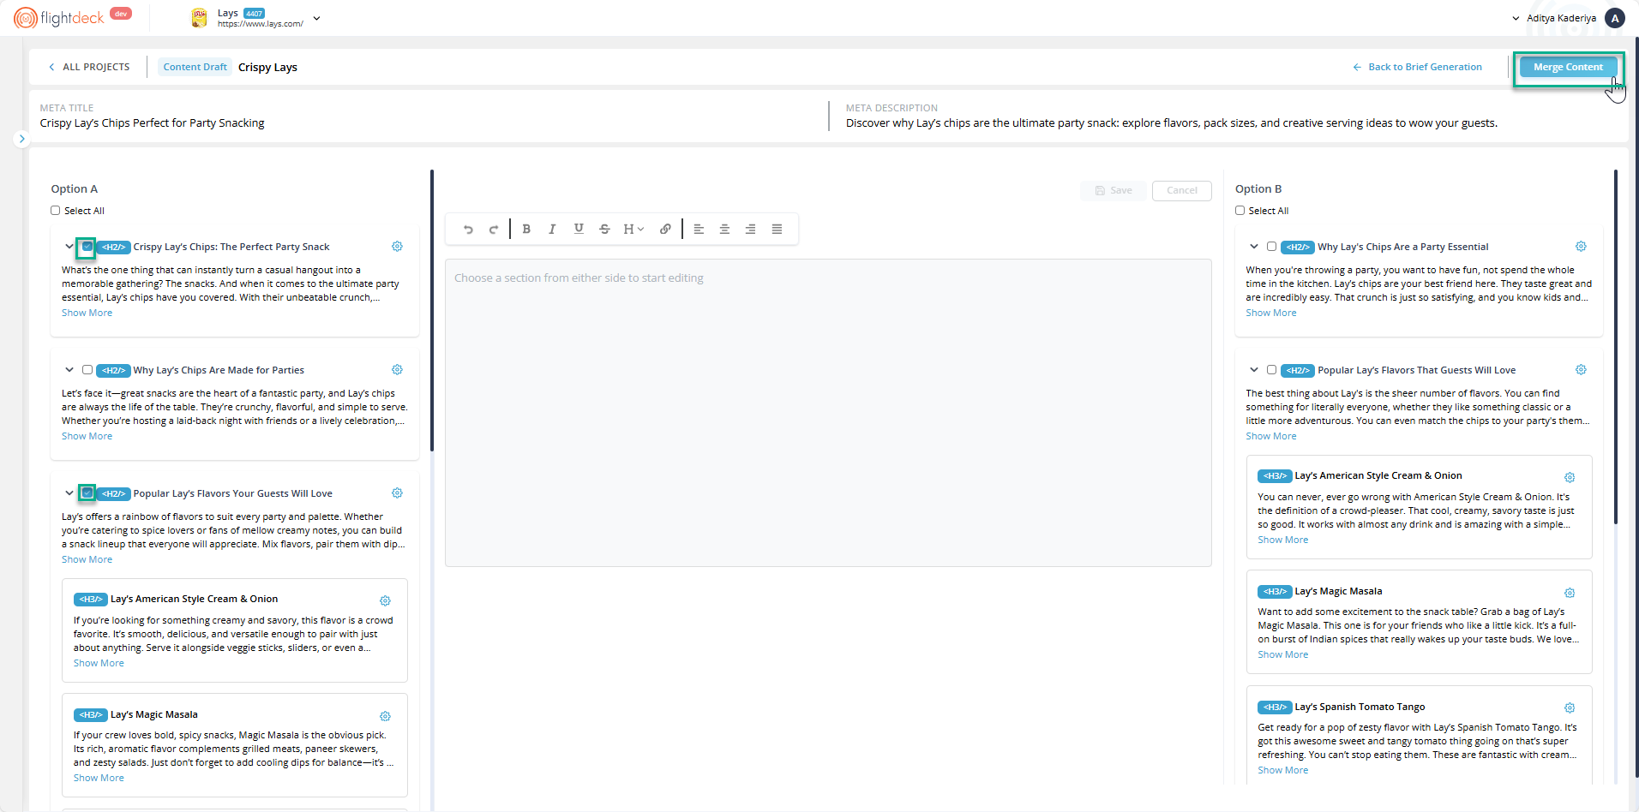Uncheck Popular Lay's Flavors Your Guests Will Love
Screen dimensions: 1639x812
click(x=87, y=493)
